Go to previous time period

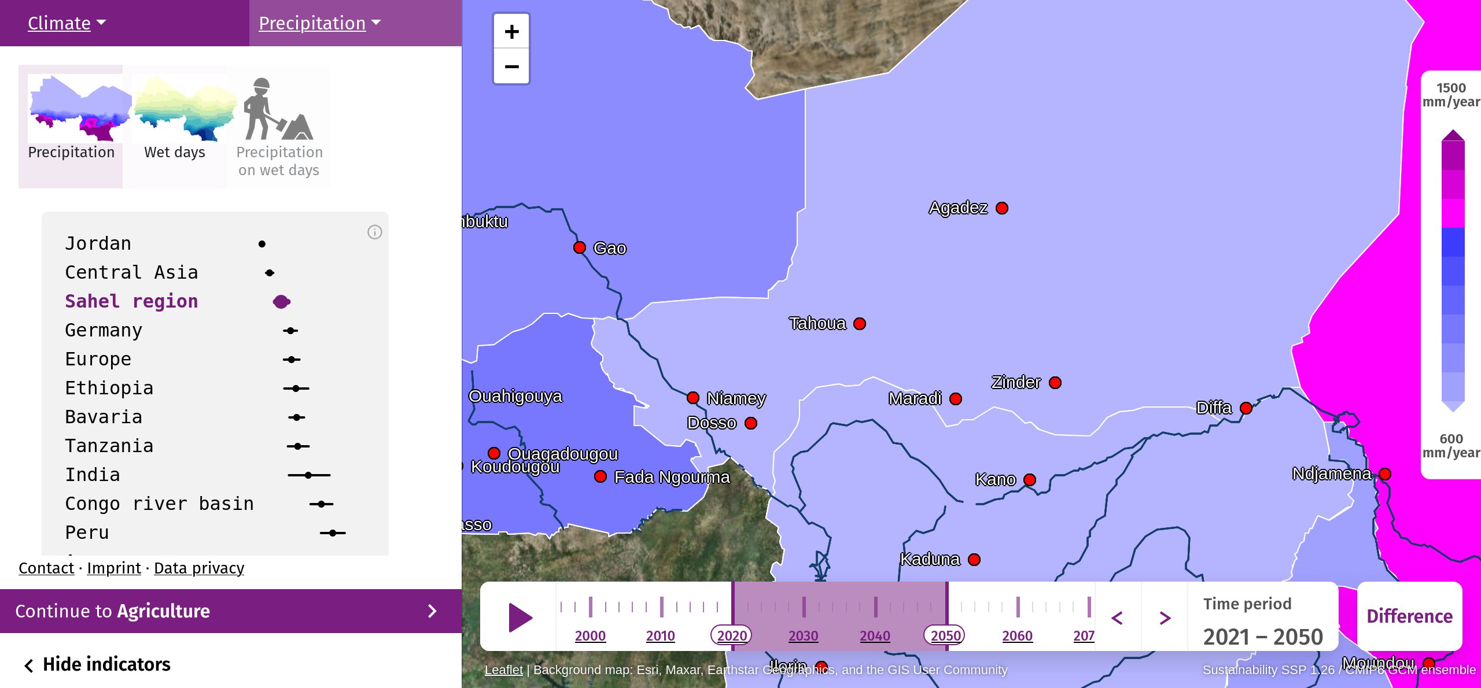point(1117,617)
